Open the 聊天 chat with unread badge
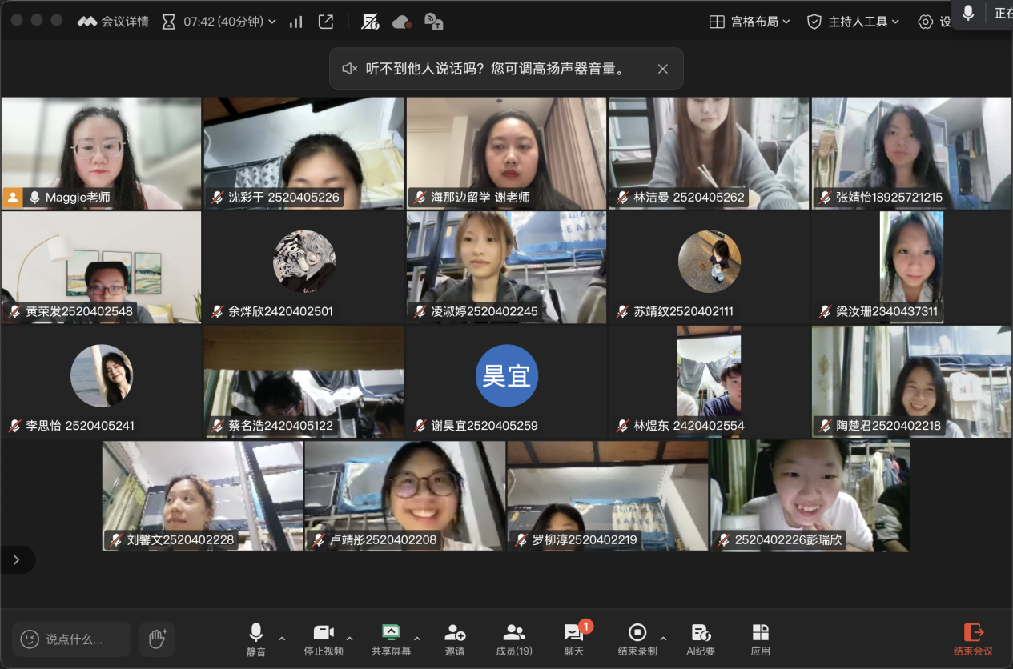 click(574, 639)
